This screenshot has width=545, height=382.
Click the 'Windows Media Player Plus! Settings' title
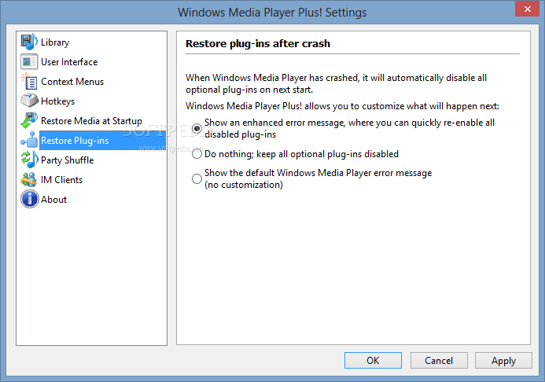point(272,13)
